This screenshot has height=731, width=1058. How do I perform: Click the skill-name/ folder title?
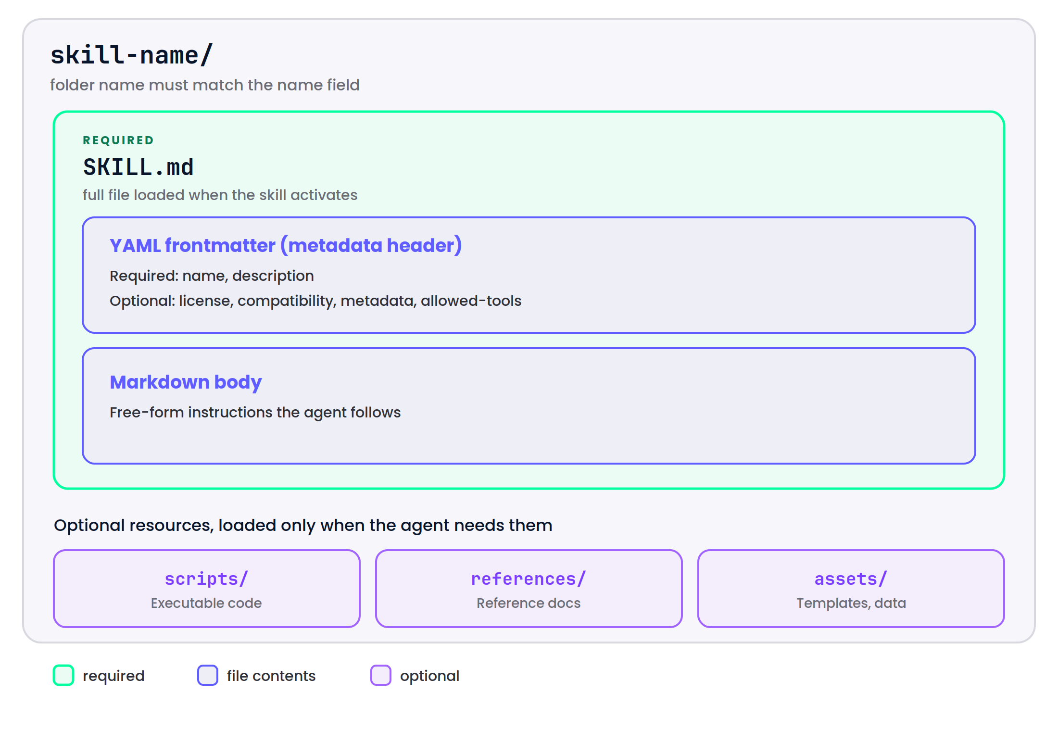coord(132,55)
